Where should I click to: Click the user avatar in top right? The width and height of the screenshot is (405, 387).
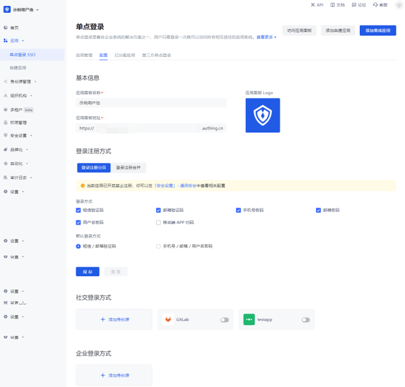pyautogui.click(x=397, y=5)
